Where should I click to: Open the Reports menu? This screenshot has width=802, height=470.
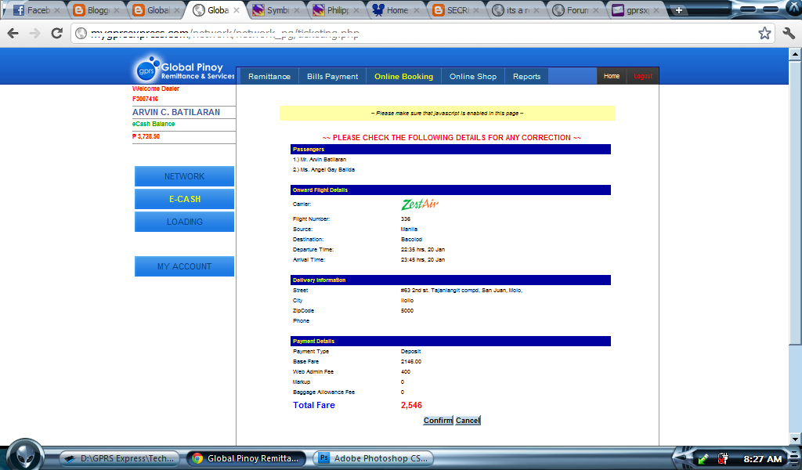[526, 76]
